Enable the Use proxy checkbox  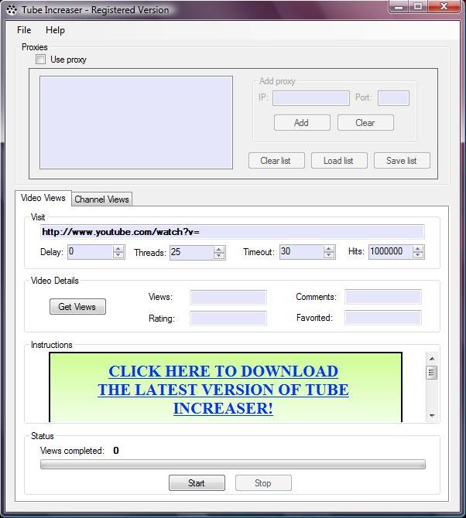click(x=41, y=60)
